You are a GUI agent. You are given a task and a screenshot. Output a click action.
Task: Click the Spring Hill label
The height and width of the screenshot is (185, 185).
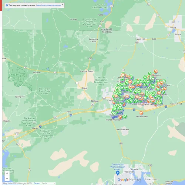tap(20, 97)
